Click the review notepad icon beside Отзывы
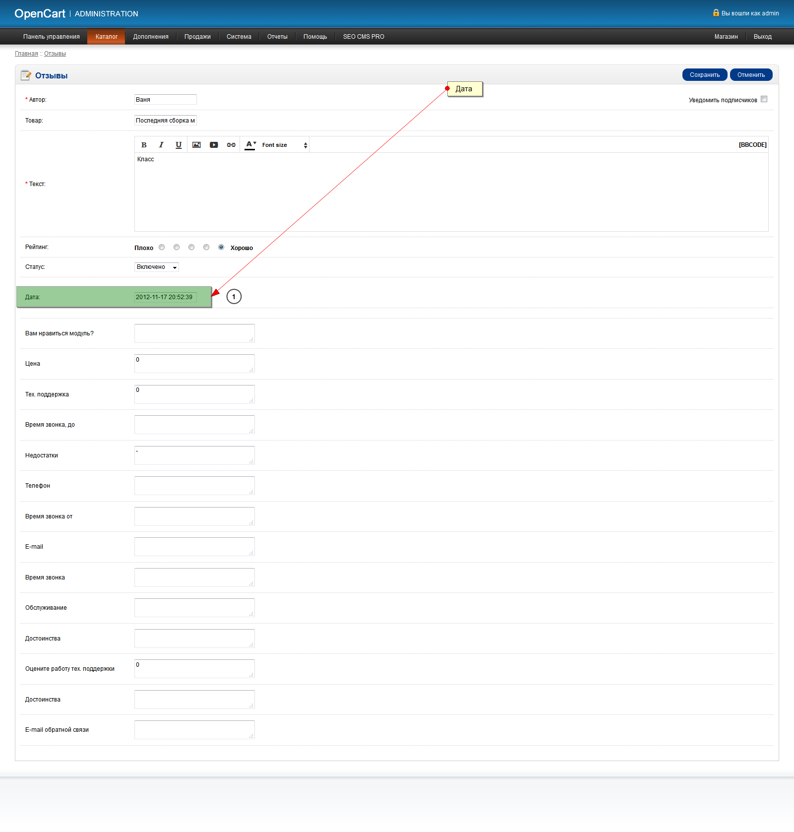 coord(26,75)
